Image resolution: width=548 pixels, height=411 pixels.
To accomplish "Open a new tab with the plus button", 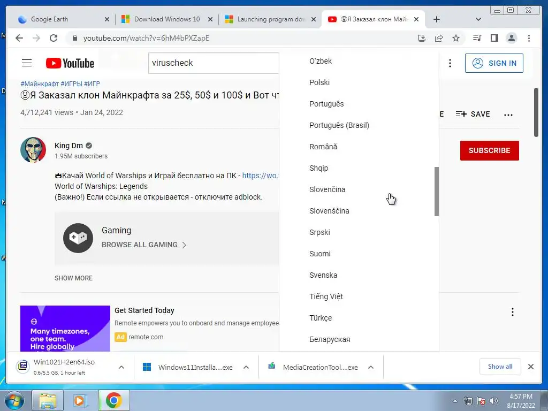I will click(437, 19).
